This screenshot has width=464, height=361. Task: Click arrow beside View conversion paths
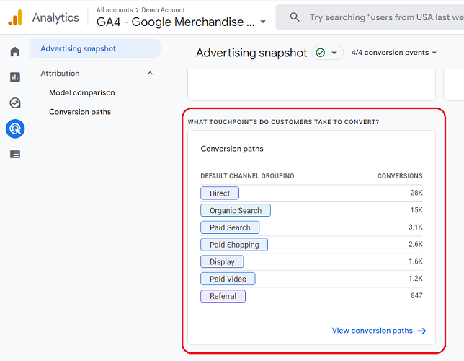[x=421, y=331]
